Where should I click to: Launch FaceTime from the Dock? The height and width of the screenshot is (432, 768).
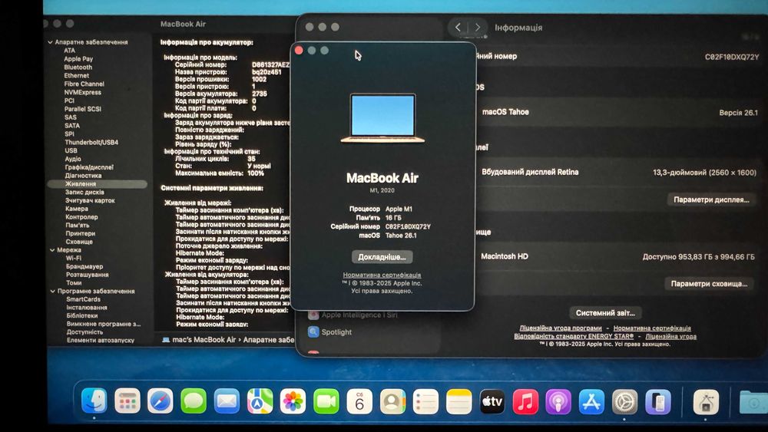click(326, 401)
